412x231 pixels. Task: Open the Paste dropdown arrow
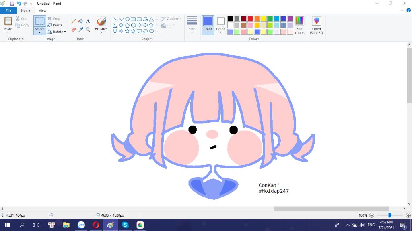coord(8,33)
